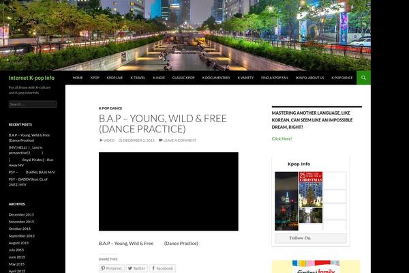
Task: Open November 2015 archive
Action: click(21, 222)
